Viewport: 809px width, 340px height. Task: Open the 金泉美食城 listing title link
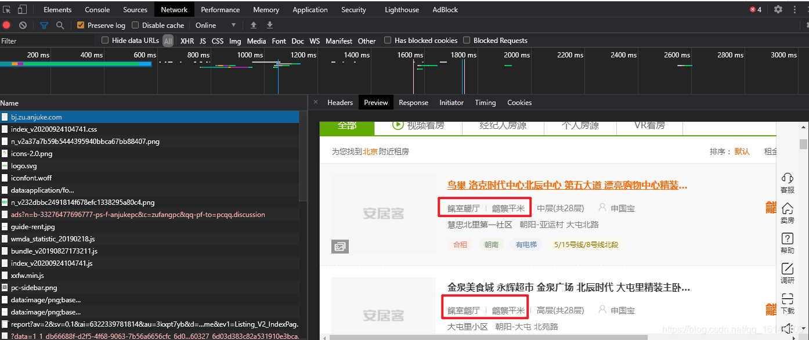coord(569,287)
